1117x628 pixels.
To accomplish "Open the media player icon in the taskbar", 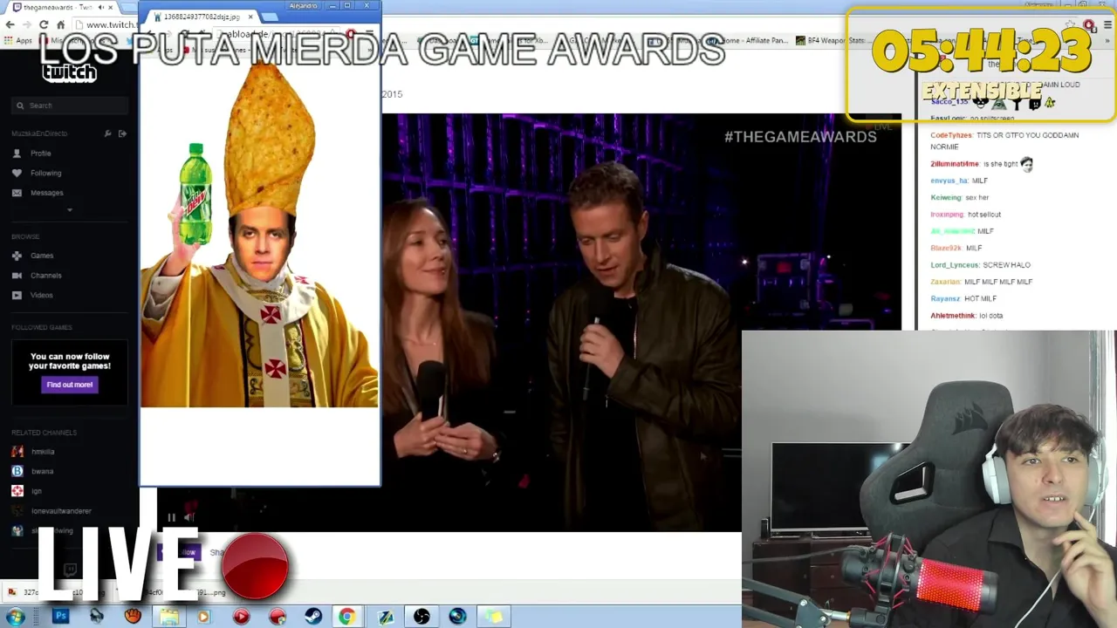I will point(204,617).
